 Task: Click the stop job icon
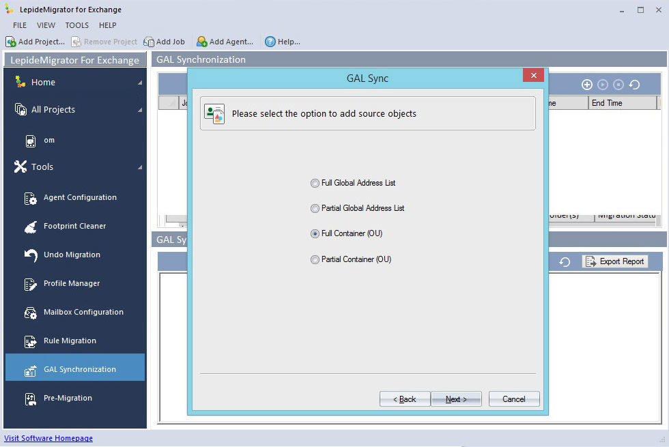point(618,85)
